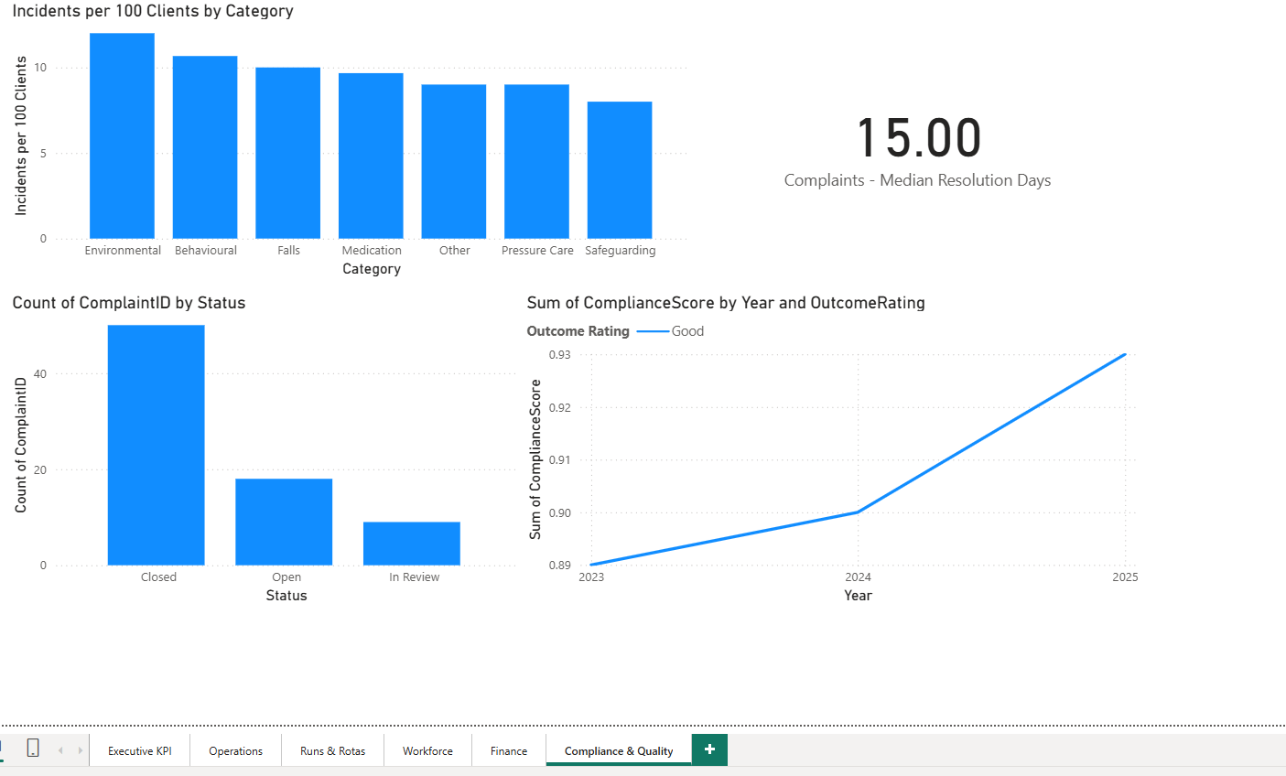1286x776 pixels.
Task: Open the Finance page tab
Action: click(508, 749)
